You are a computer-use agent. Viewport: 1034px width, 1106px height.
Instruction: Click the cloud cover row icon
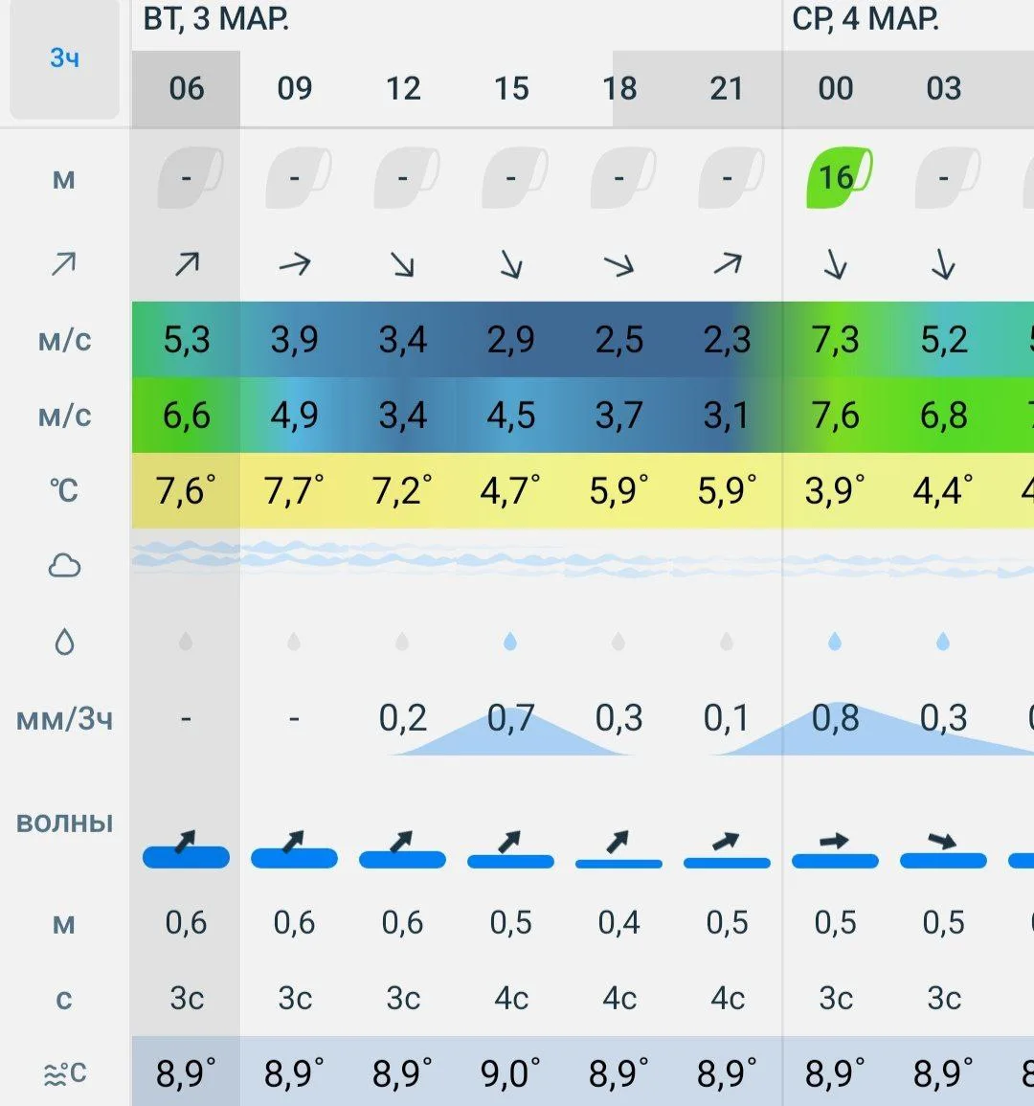(64, 566)
